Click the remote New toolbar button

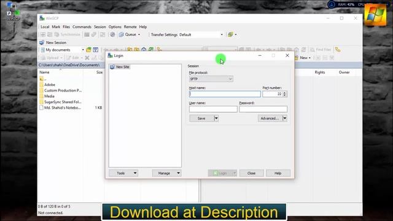click(303, 58)
